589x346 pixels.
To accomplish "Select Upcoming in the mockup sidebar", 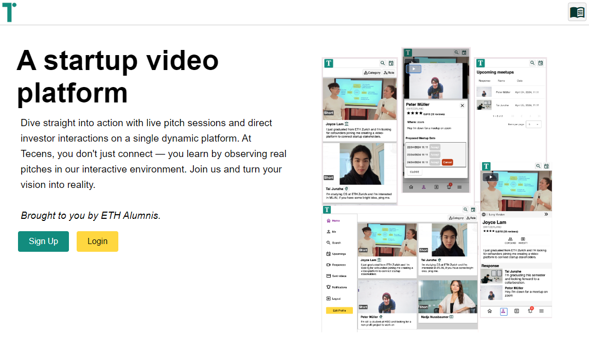I will tap(336, 254).
